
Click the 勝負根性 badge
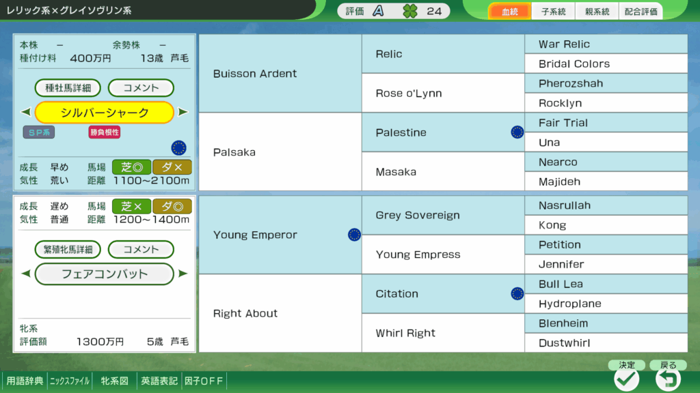pyautogui.click(x=105, y=132)
